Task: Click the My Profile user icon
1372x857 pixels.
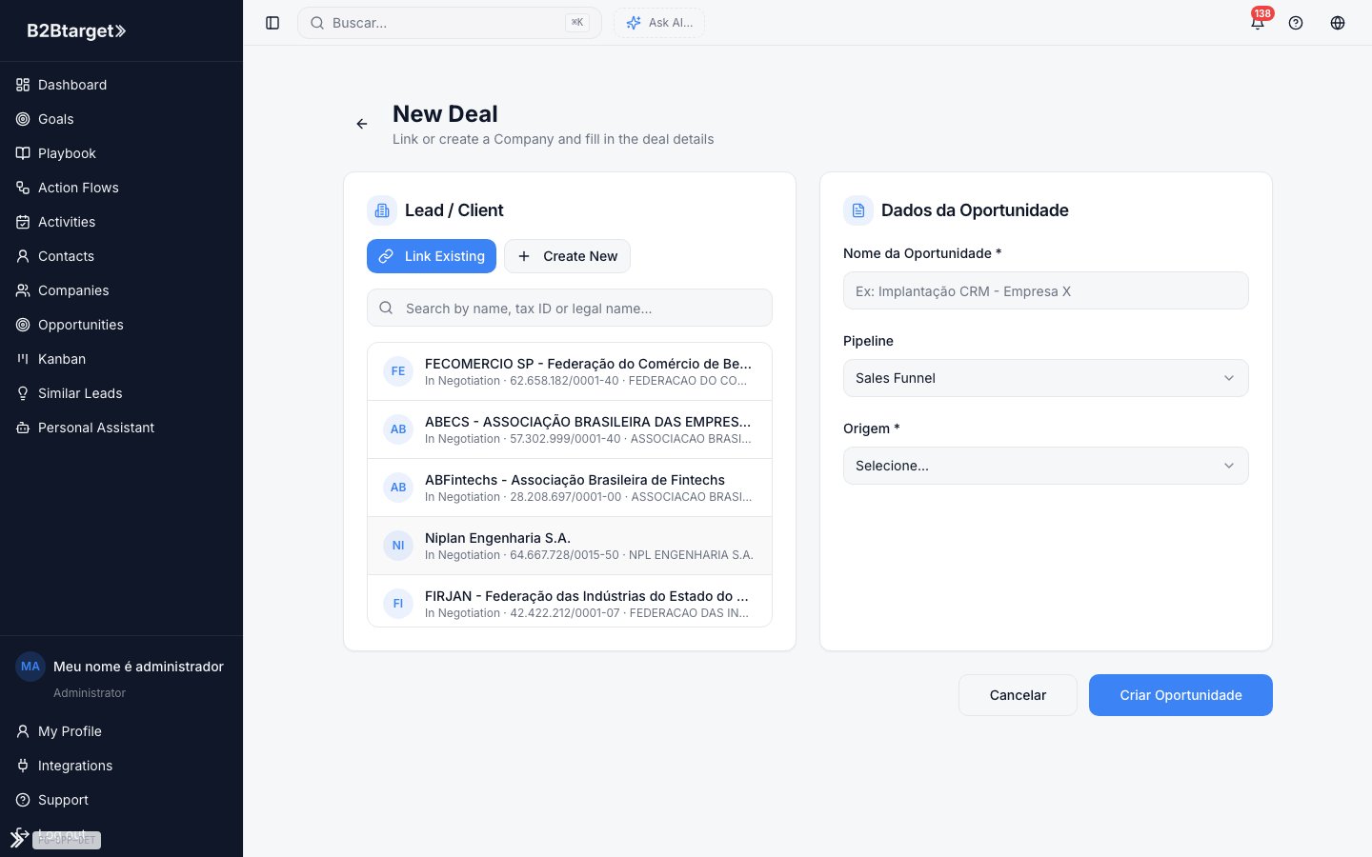Action: pos(23,731)
